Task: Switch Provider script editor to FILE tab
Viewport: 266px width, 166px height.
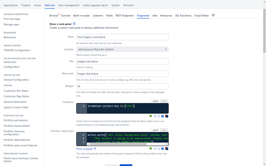Action: click(x=164, y=130)
